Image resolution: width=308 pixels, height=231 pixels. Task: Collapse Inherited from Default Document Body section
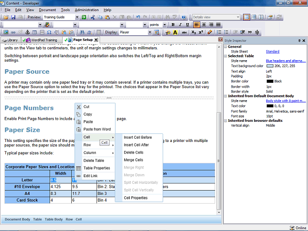pyautogui.click(x=226, y=96)
